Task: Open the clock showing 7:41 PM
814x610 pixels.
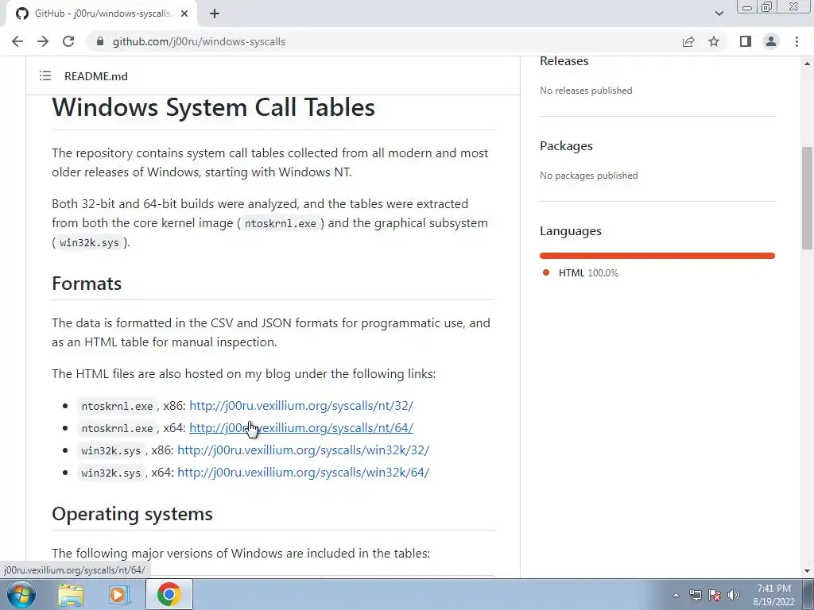Action: coord(774,595)
